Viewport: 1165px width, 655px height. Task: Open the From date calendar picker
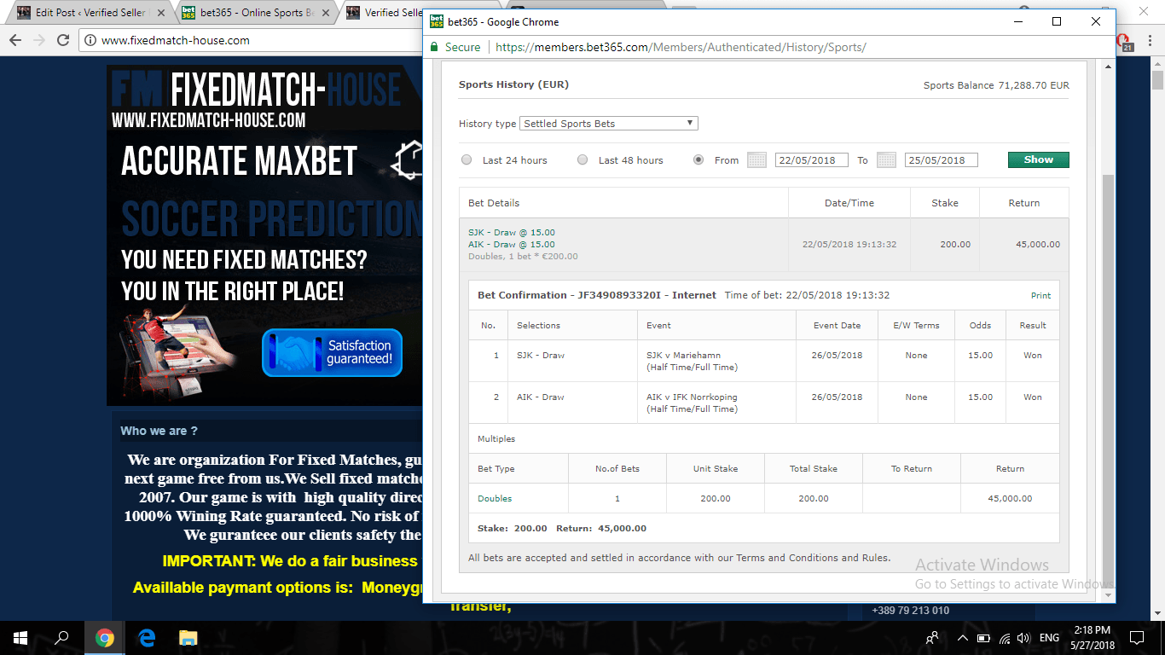(x=756, y=160)
